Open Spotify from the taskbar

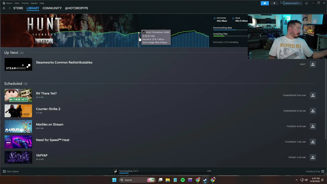(x=183, y=180)
